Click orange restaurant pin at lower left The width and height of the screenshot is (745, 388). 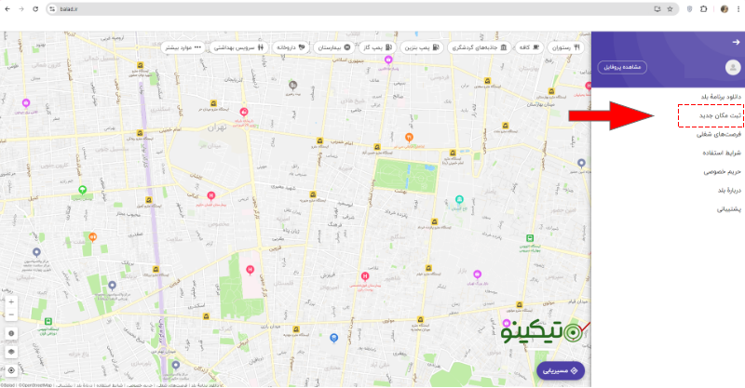click(x=92, y=237)
